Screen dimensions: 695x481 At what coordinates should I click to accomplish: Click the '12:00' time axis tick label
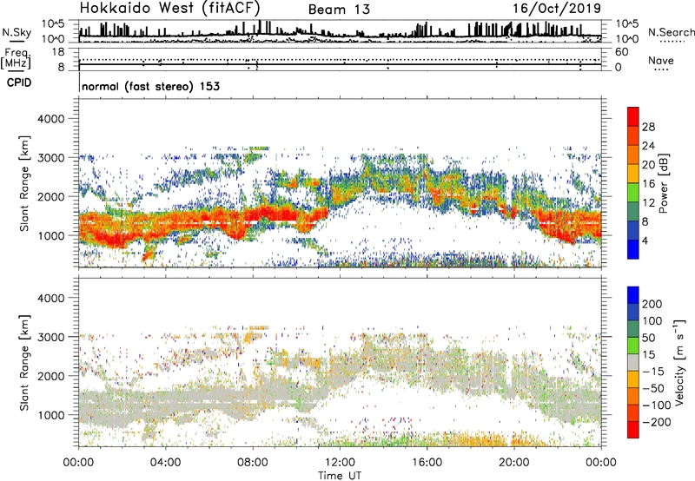coord(340,463)
